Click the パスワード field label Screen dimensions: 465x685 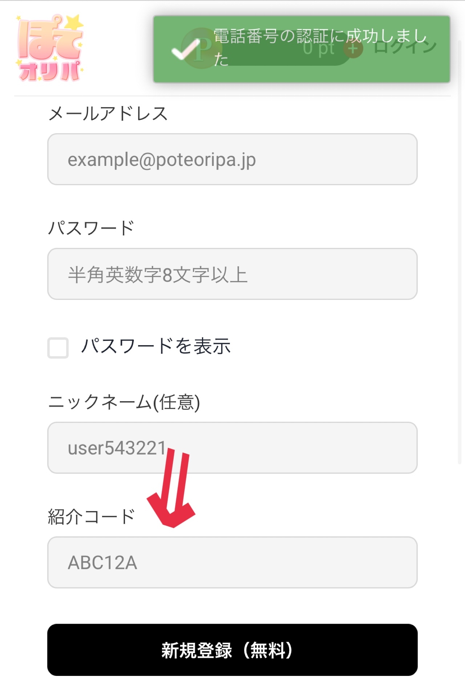click(x=91, y=228)
